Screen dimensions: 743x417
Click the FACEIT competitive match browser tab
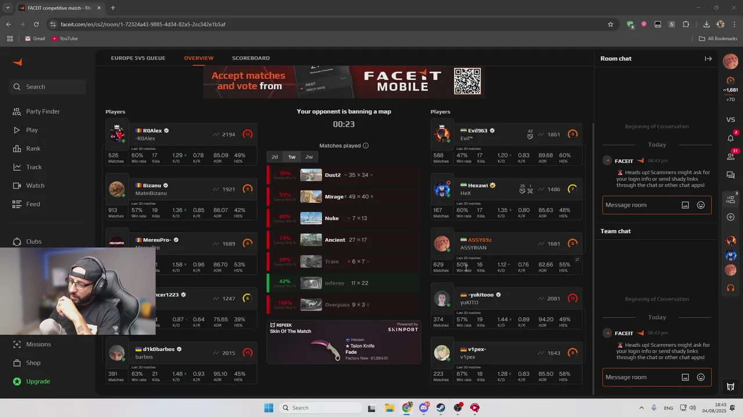(59, 8)
